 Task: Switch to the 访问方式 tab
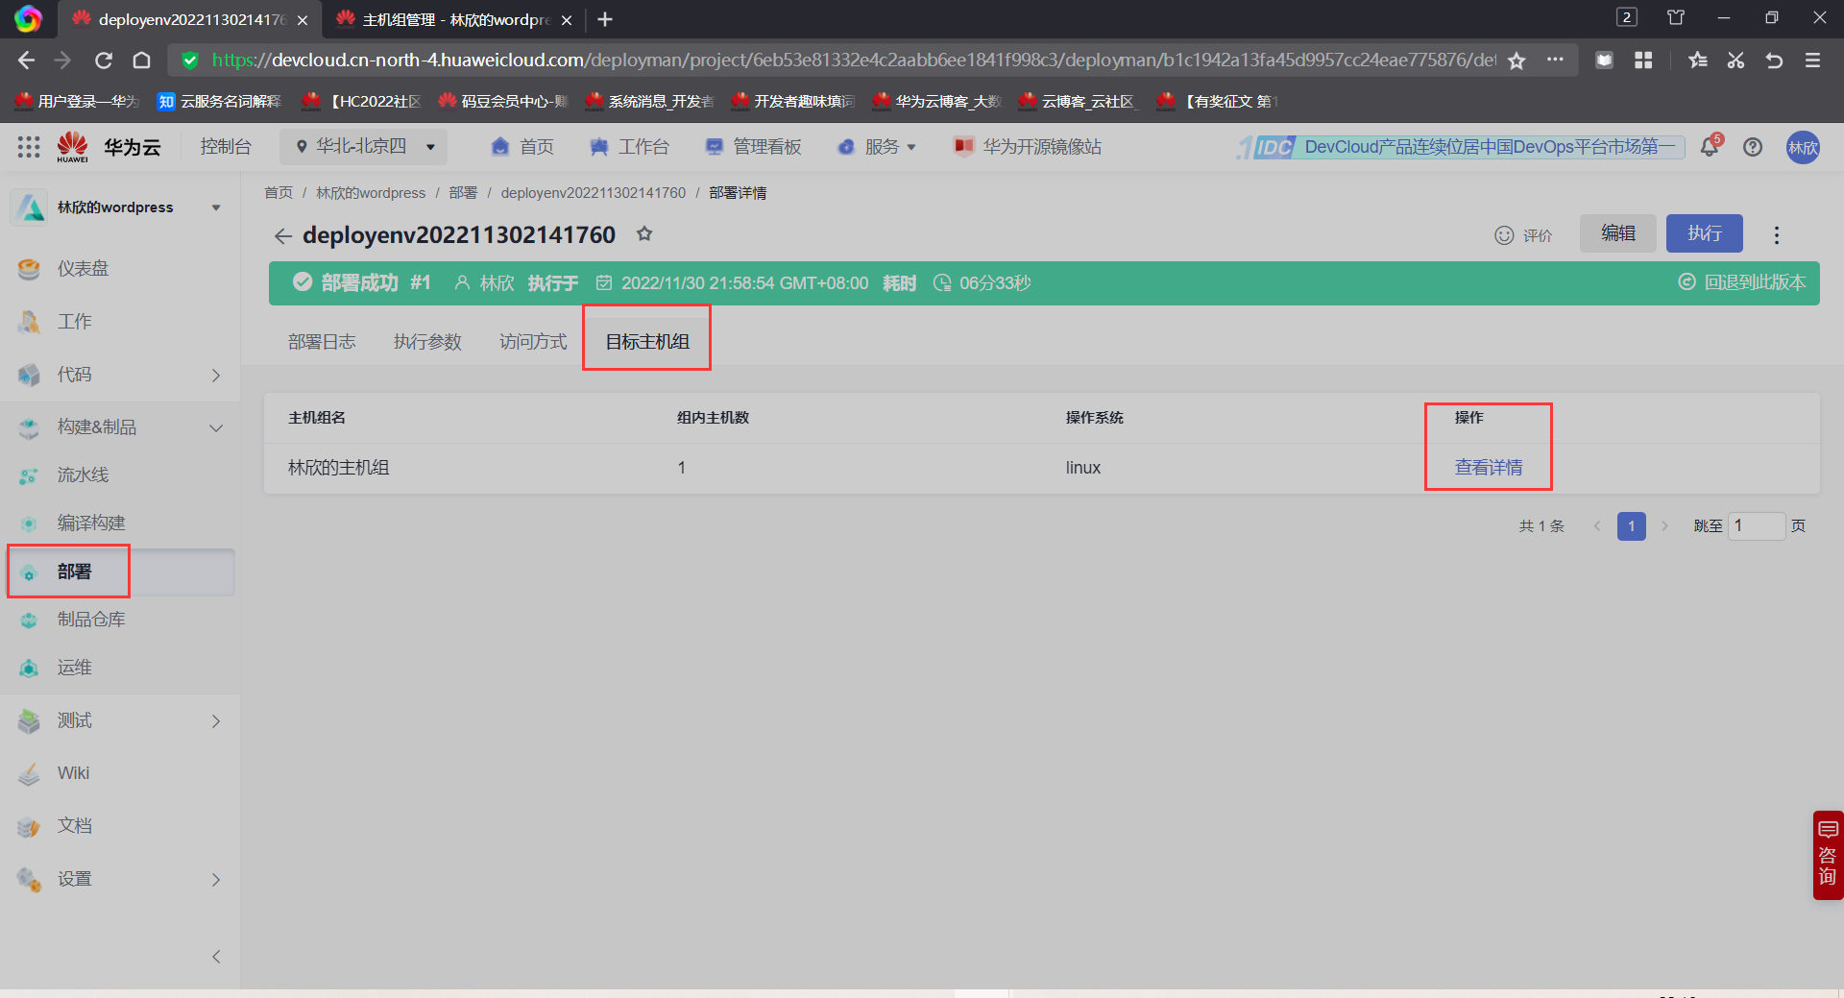coord(533,342)
